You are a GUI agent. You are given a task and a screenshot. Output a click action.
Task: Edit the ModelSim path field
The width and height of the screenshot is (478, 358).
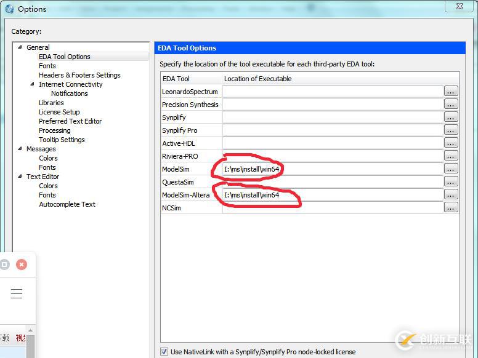333,169
